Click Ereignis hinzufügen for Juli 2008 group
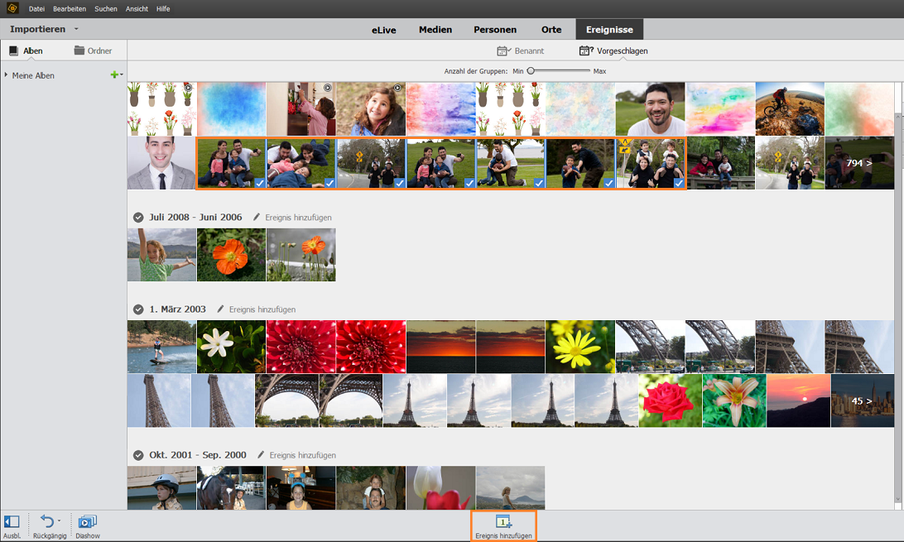This screenshot has height=542, width=904. [x=298, y=217]
